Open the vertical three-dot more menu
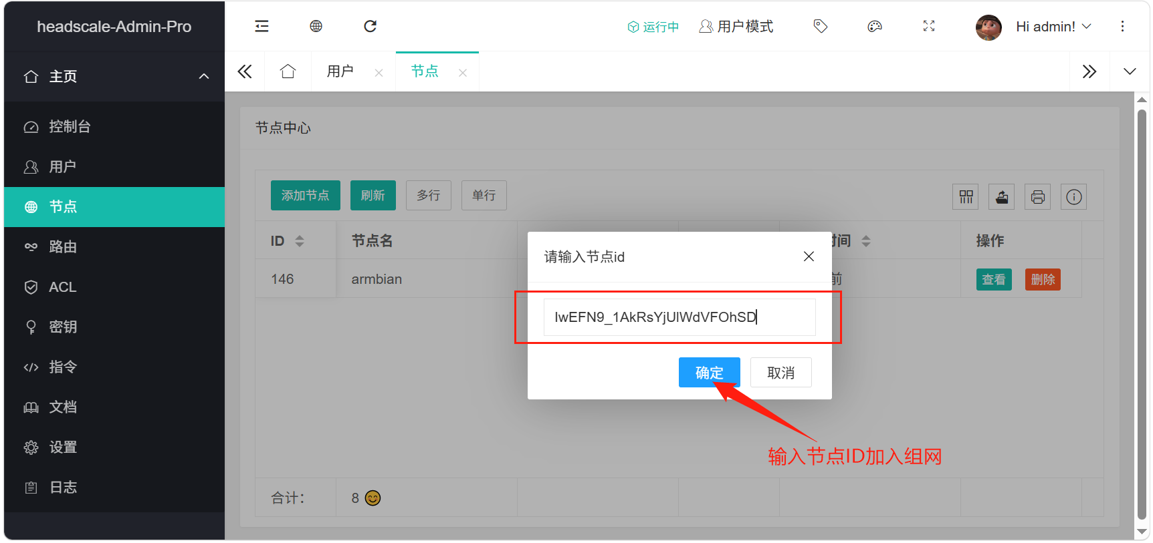The width and height of the screenshot is (1153, 543). tap(1122, 26)
